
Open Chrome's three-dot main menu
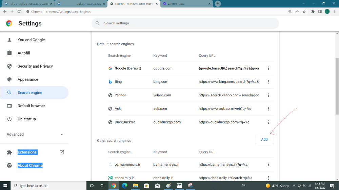point(334,11)
